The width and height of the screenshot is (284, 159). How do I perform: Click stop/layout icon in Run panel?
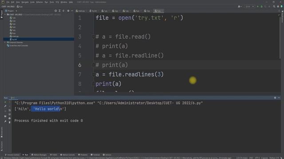click(x=5, y=116)
